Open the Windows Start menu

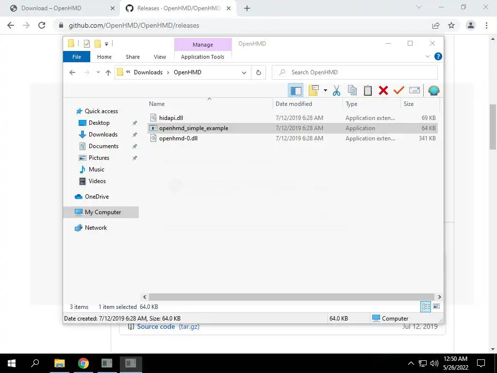[x=12, y=363]
